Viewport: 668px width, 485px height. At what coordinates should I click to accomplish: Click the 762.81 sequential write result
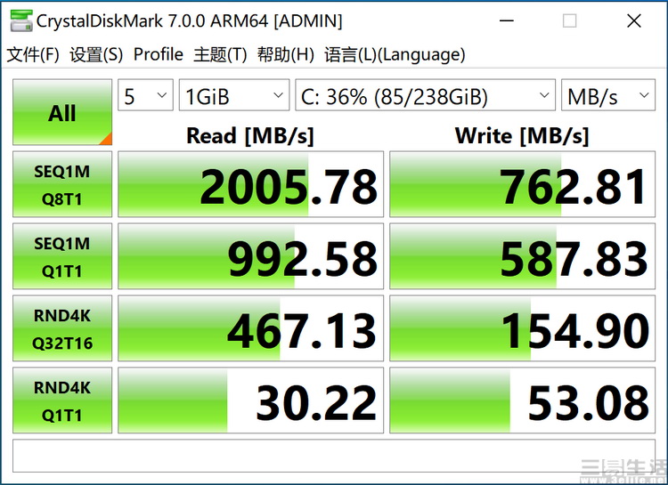[x=522, y=184]
